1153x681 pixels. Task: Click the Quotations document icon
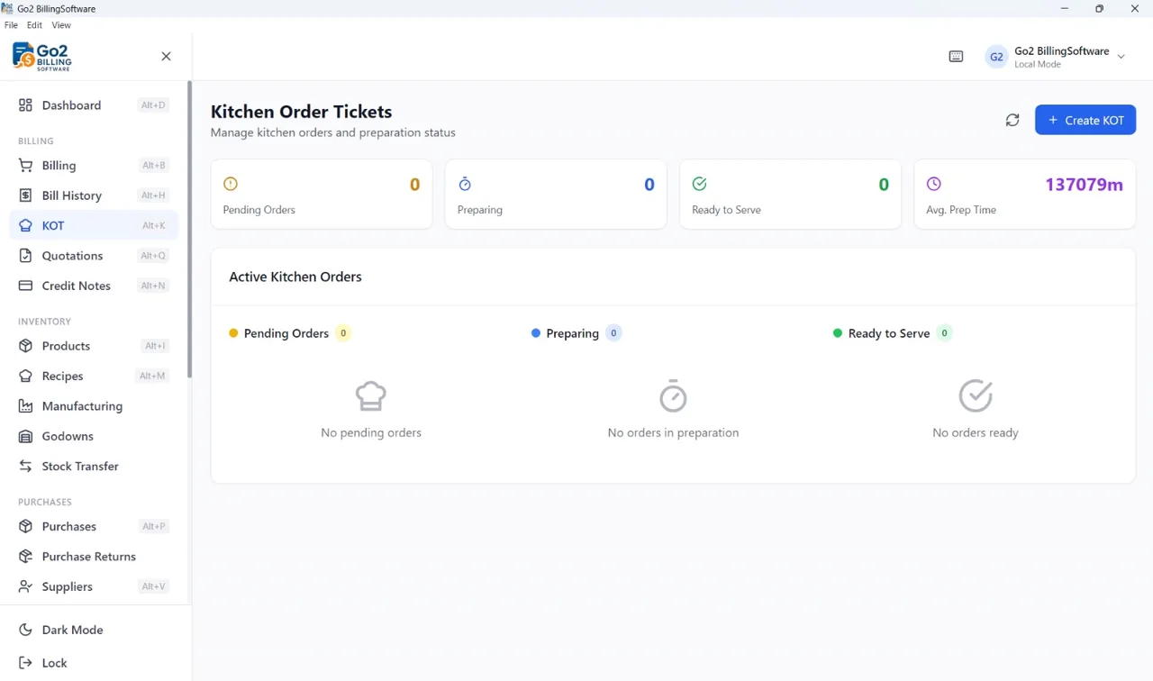pos(25,256)
